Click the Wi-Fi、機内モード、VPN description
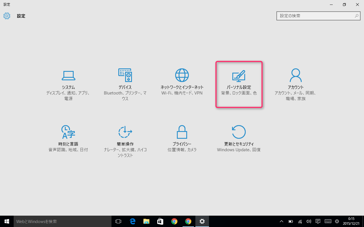Viewport: 364px width, 227px height. (182, 93)
